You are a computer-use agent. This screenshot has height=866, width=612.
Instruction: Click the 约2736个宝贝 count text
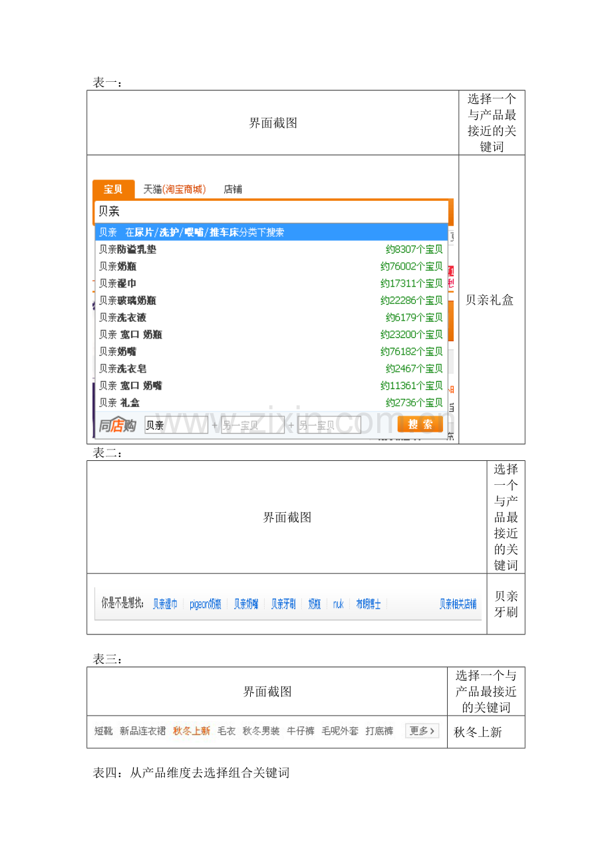pyautogui.click(x=414, y=402)
